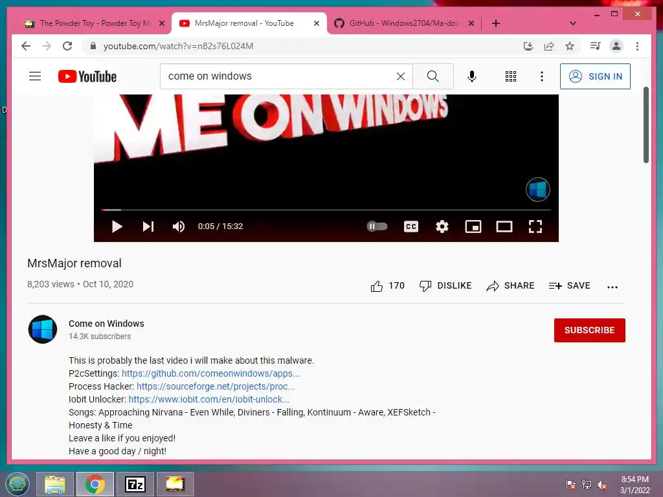The image size is (663, 497).
Task: Open the YouTube apps grid
Action: (x=510, y=76)
